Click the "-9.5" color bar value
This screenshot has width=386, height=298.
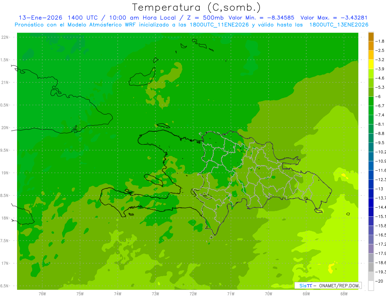[x=380, y=142]
